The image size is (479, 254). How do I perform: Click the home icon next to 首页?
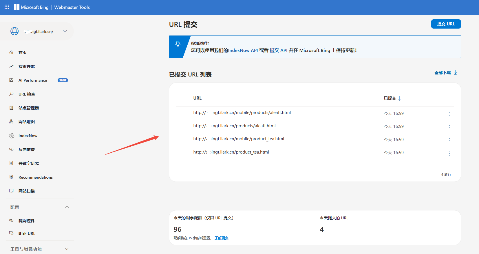pos(11,52)
